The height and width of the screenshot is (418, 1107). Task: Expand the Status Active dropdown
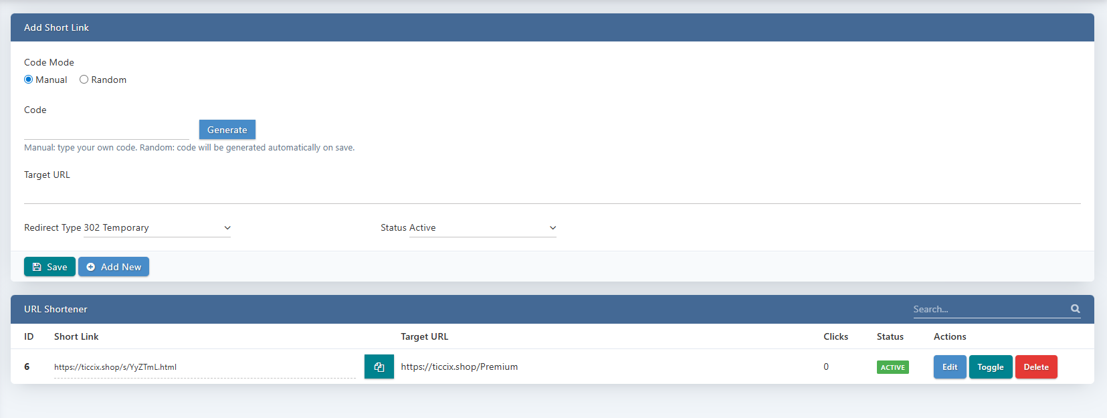point(482,228)
